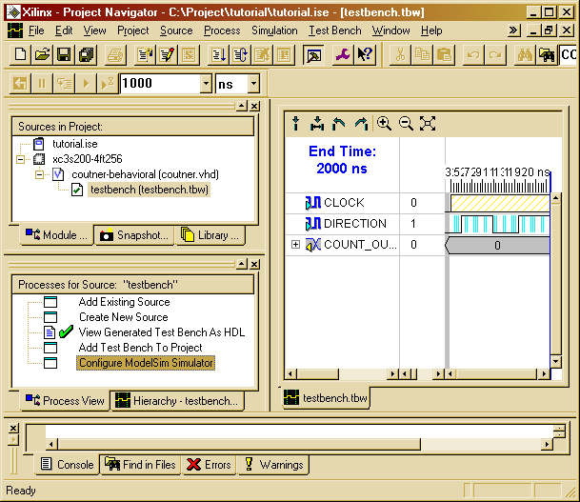Switch to the Hierarchy - testbench tab

coord(177,401)
